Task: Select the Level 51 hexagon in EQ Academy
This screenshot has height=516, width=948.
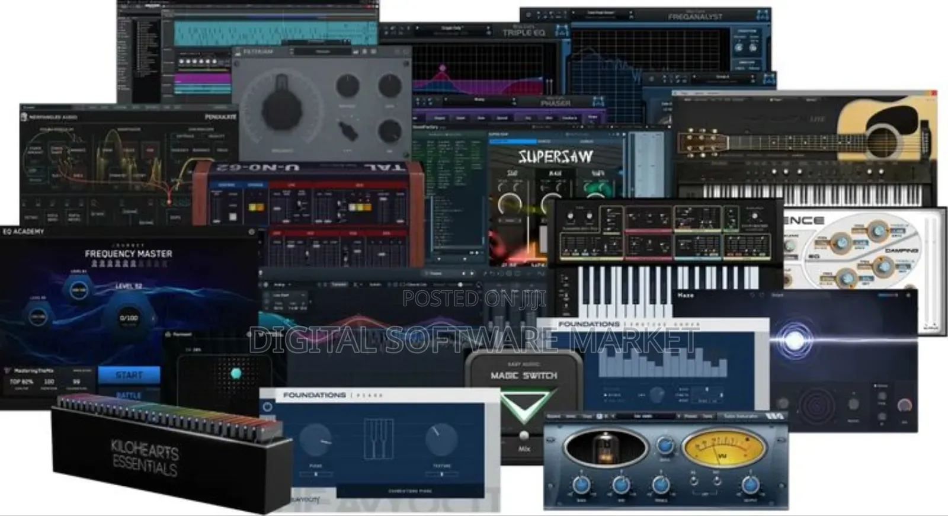Action: 78,290
